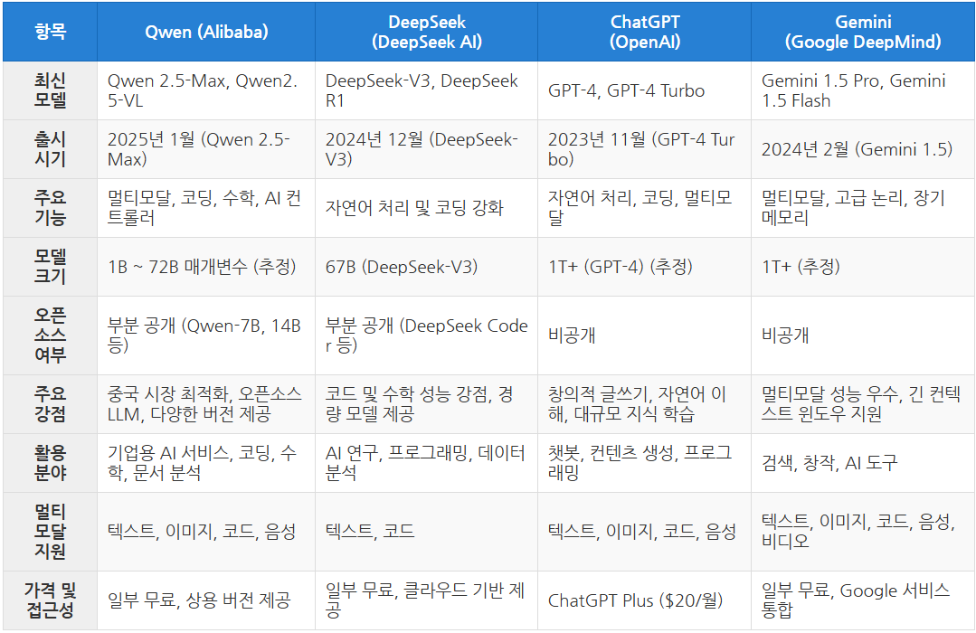Click '코드 및 수학 성능 강점' cell
This screenshot has width=976, height=633.
(426, 404)
